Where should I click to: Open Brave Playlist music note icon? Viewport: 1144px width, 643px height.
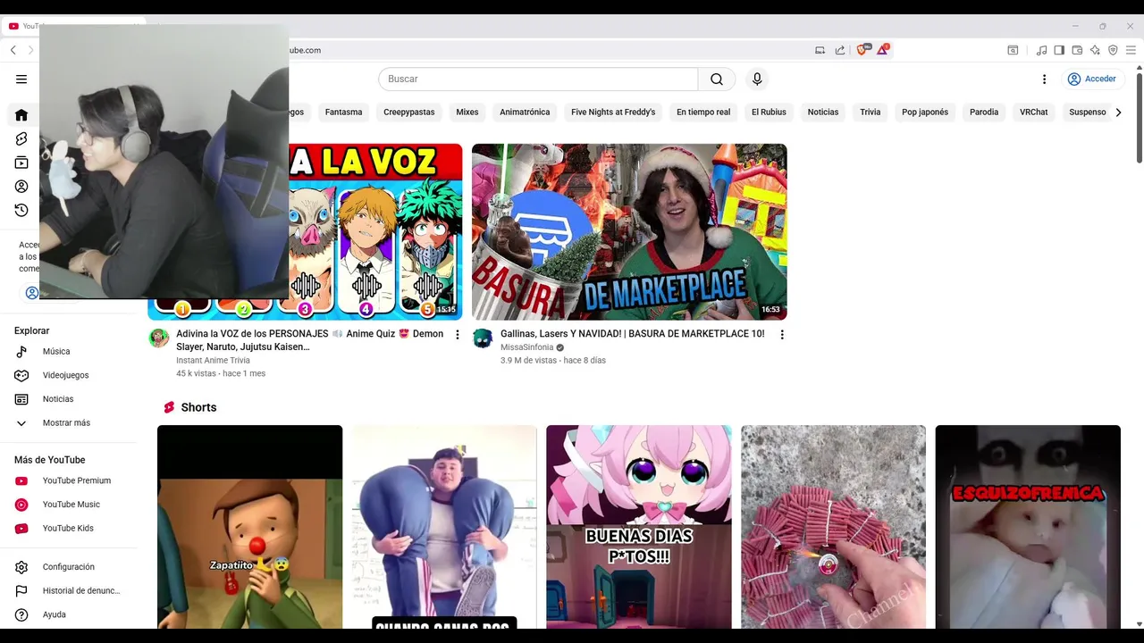coord(1041,50)
